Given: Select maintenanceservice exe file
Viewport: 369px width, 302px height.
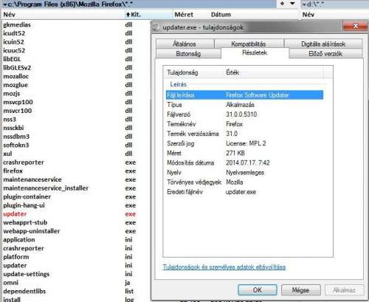Looking at the screenshot, I should pyautogui.click(x=32, y=179).
